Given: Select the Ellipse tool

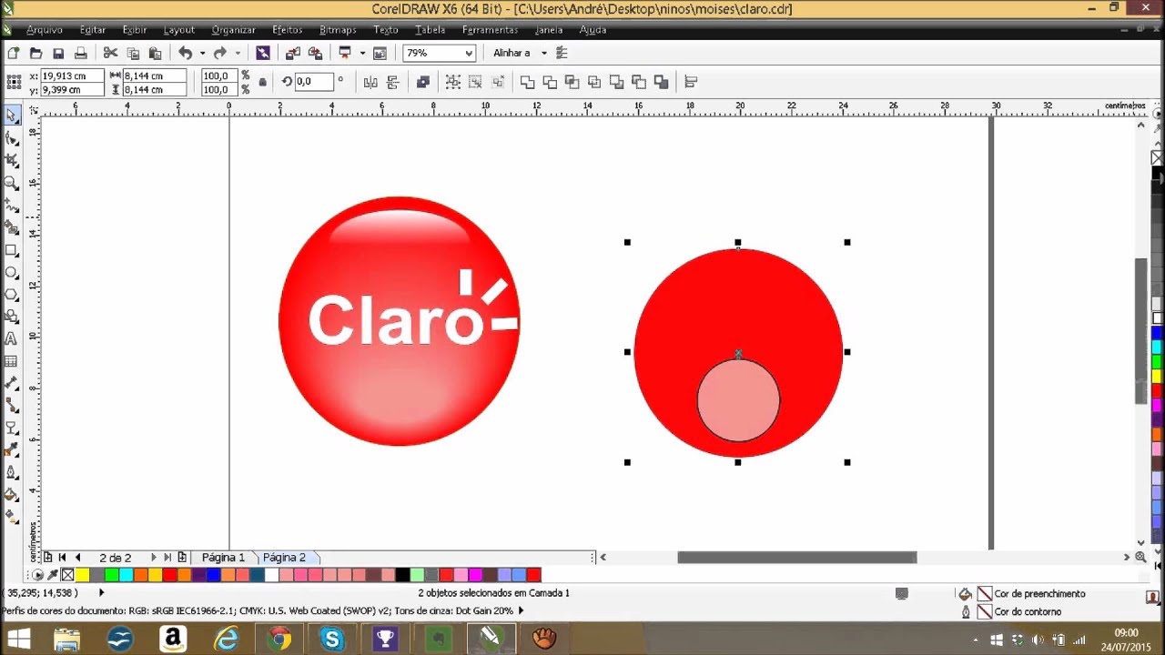Looking at the screenshot, I should (x=11, y=272).
